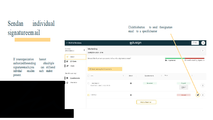Click the green and red signature progress bar
Viewport: 213px width, 120px height.
pyautogui.click(x=185, y=58)
